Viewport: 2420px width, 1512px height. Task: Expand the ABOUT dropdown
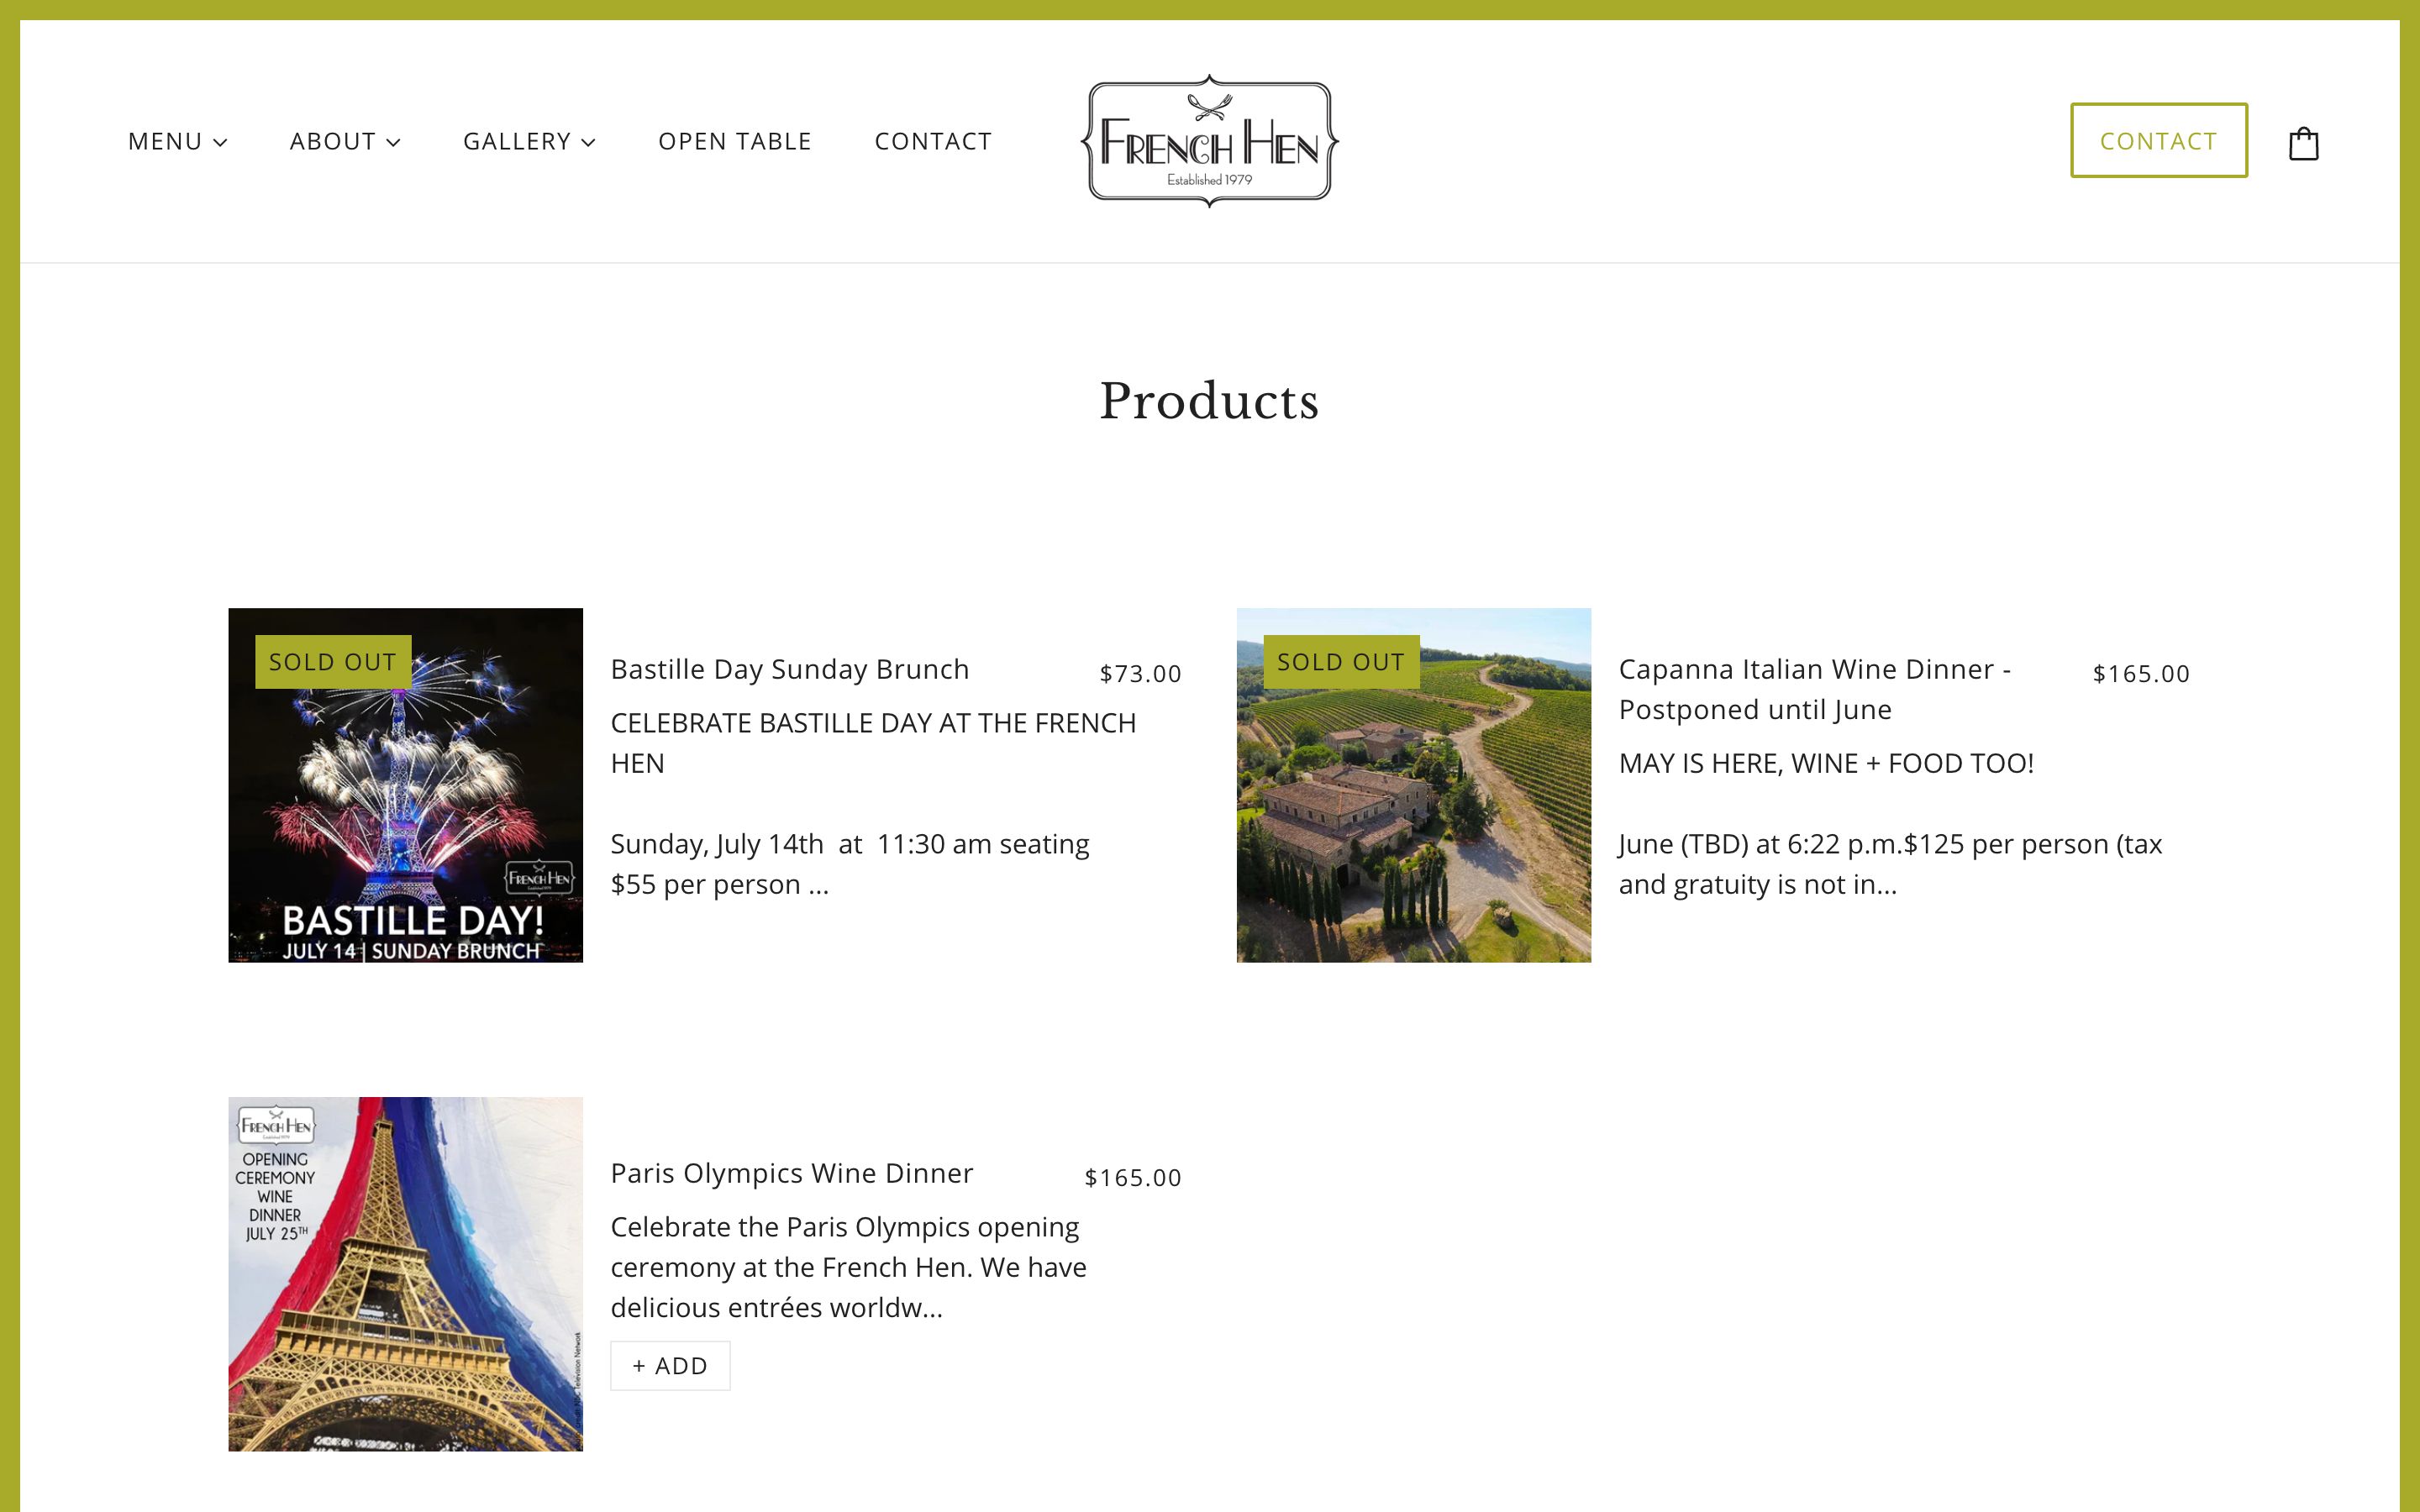pyautogui.click(x=345, y=141)
